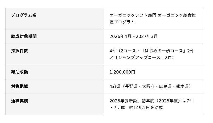Click the 進プログラム text on second line
Viewport: 213px width, 123px height.
[122, 22]
